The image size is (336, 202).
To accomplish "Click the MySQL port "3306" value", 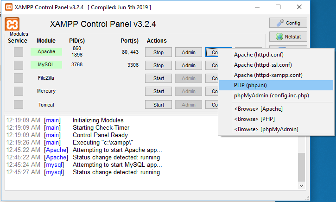I will click(x=133, y=65).
